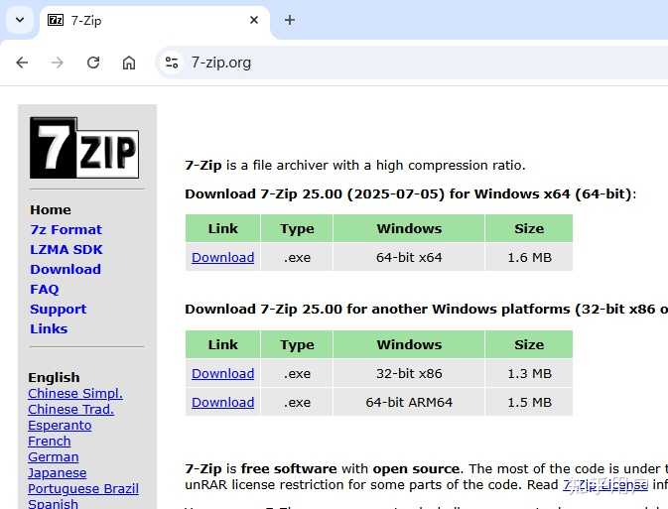The width and height of the screenshot is (668, 509).
Task: Download the 64-bit x64 installer
Action: [x=222, y=257]
